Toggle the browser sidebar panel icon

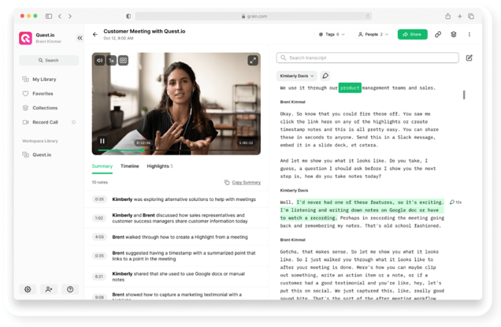(x=48, y=16)
